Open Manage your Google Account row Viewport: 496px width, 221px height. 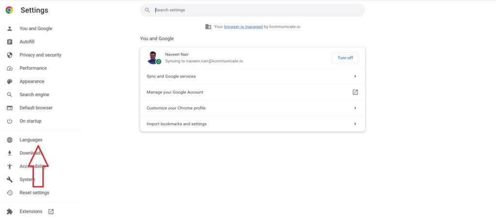(252, 92)
